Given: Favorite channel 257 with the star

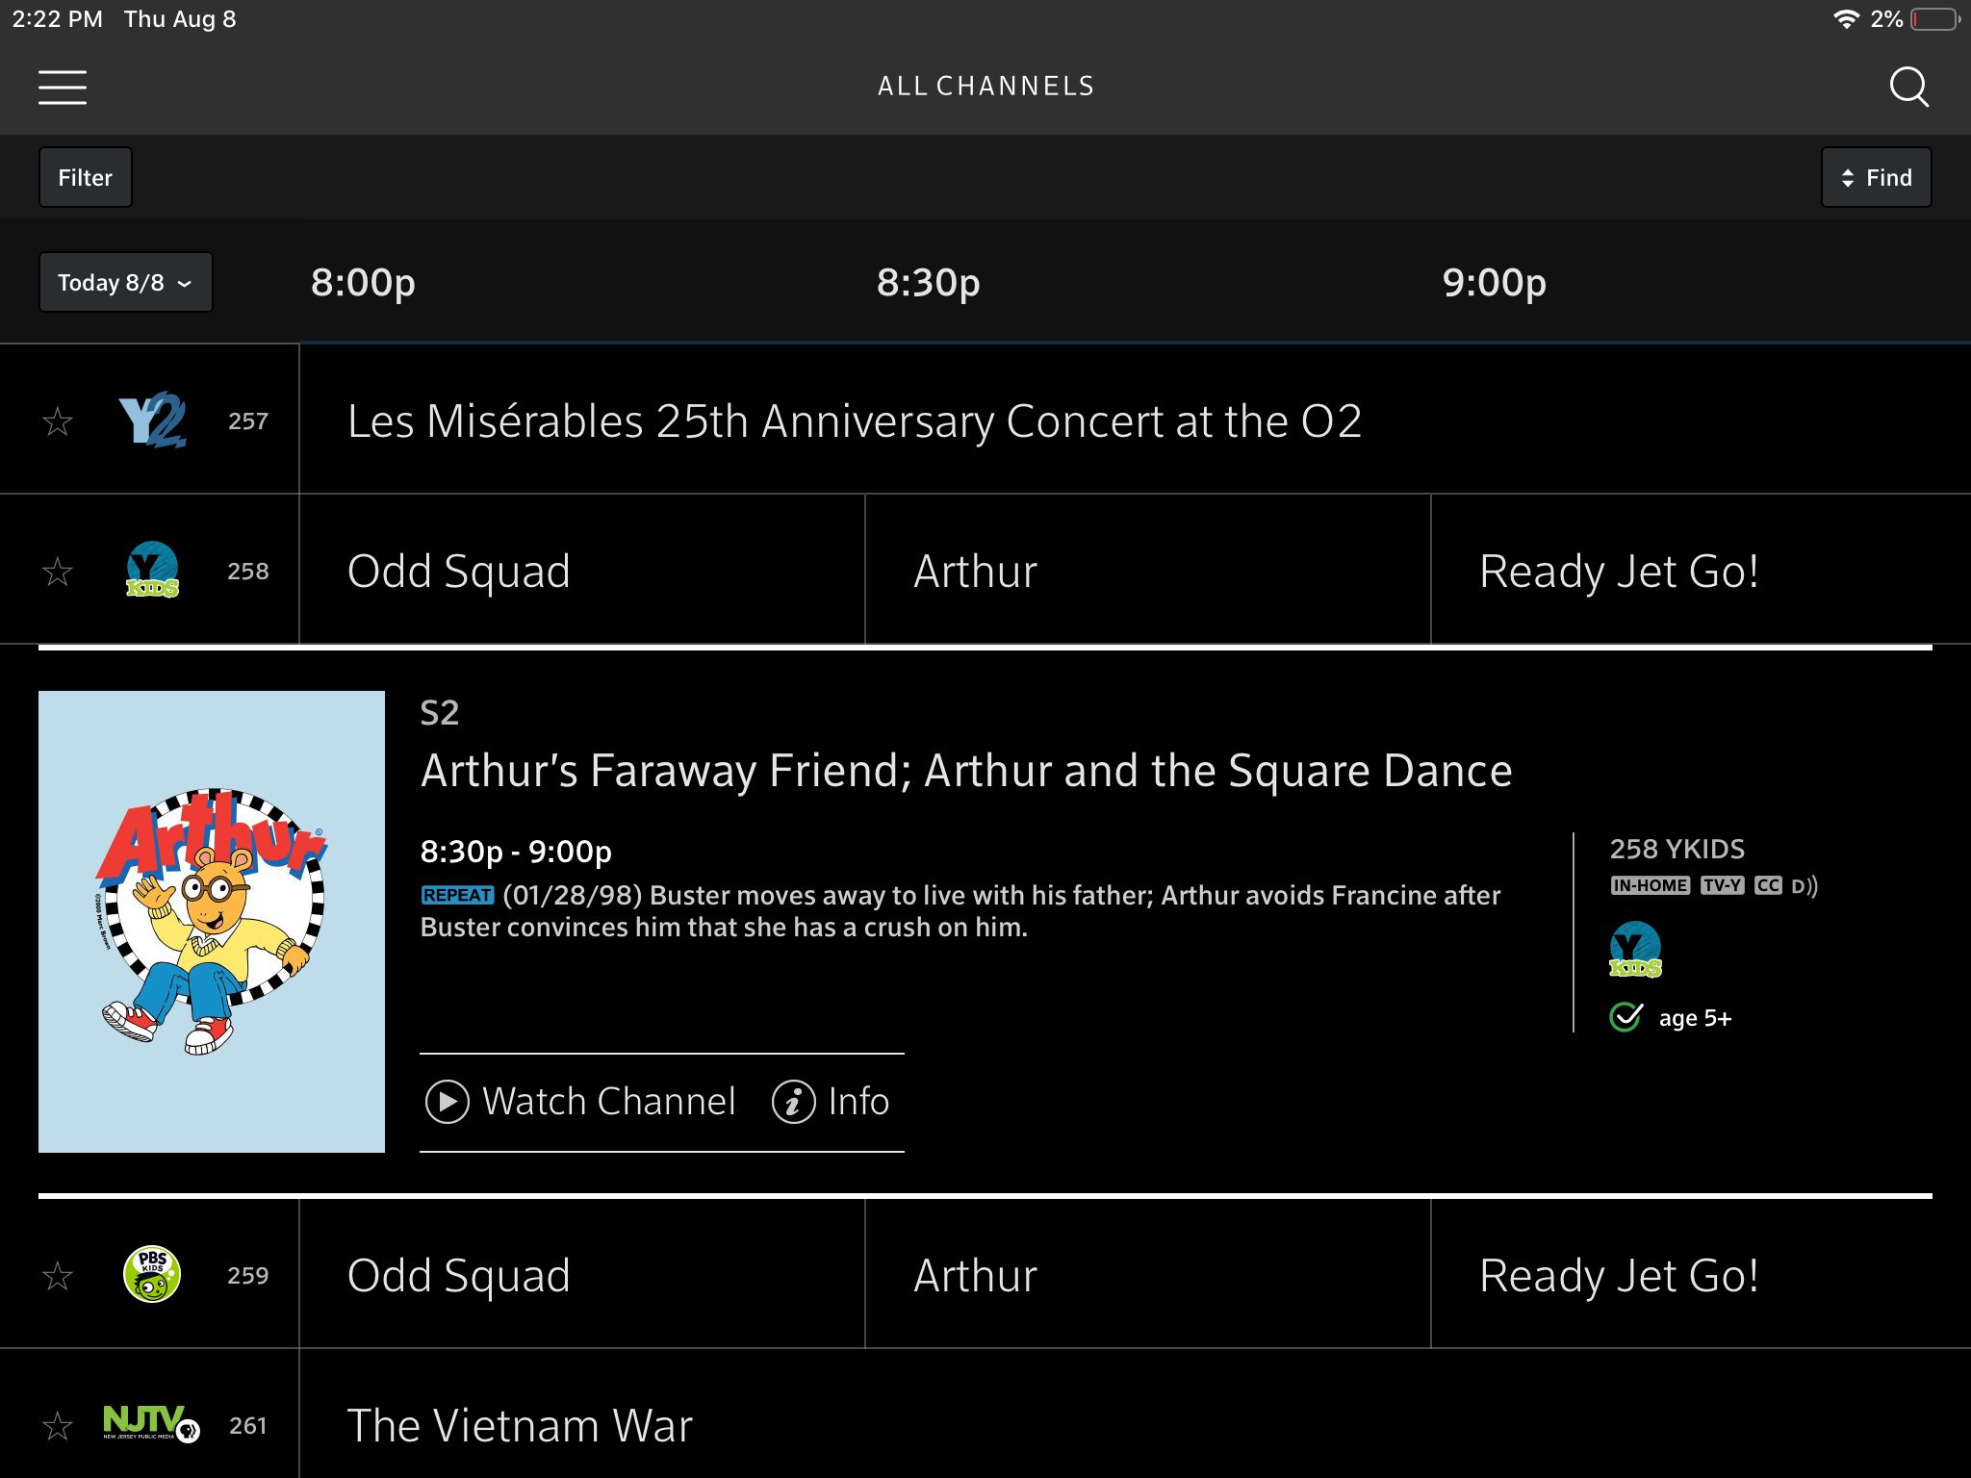Looking at the screenshot, I should (x=58, y=421).
